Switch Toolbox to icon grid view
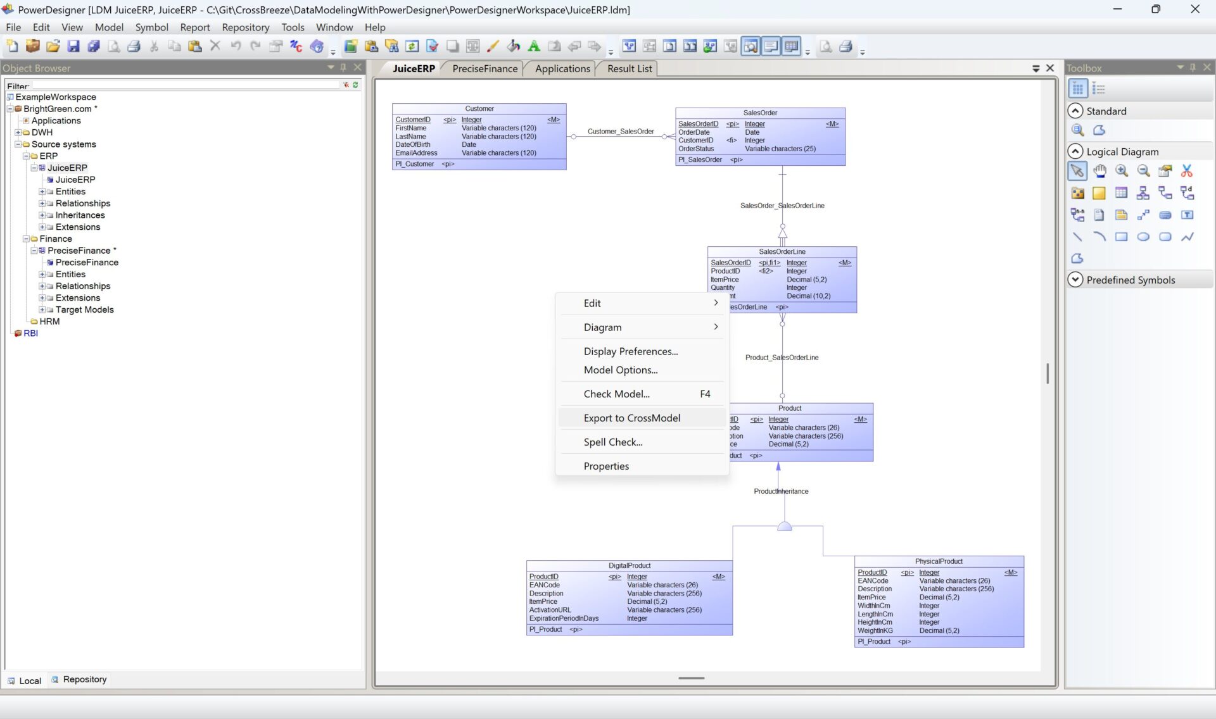This screenshot has height=719, width=1216. (1077, 89)
